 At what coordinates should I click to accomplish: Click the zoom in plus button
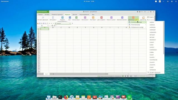tap(153, 76)
